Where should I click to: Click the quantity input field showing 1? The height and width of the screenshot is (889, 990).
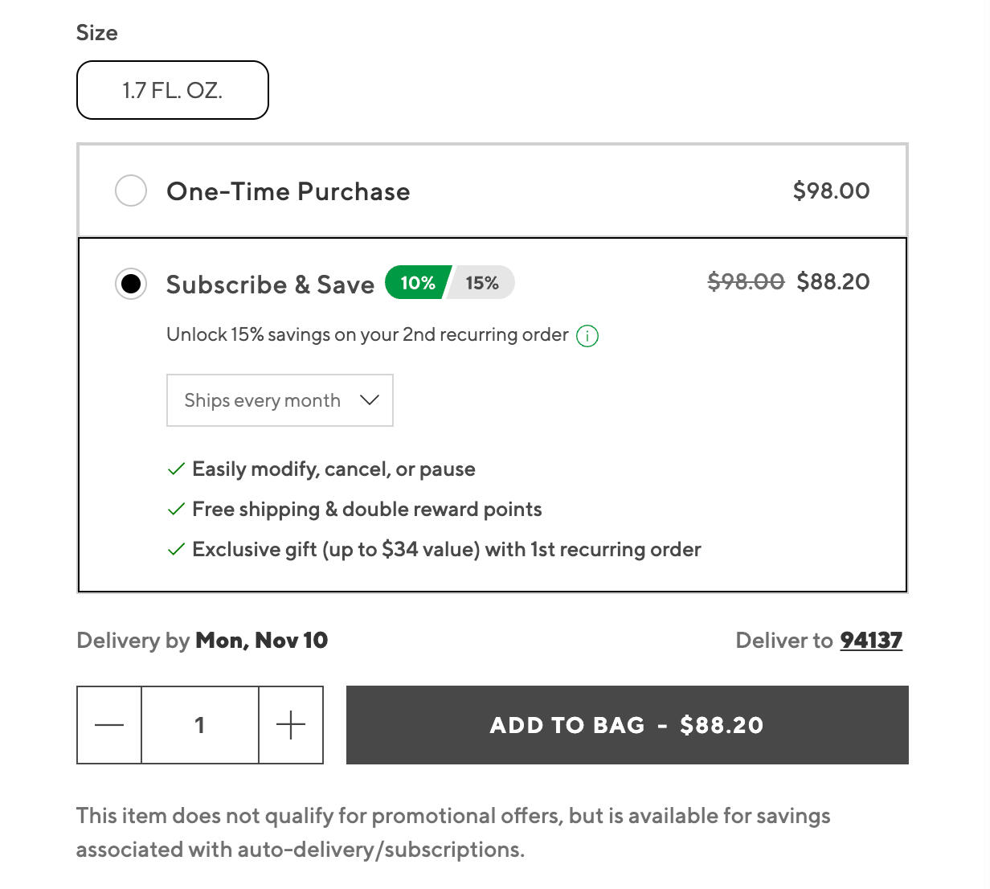(x=200, y=725)
